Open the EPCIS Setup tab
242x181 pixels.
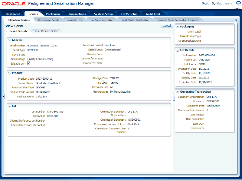coord(129,14)
